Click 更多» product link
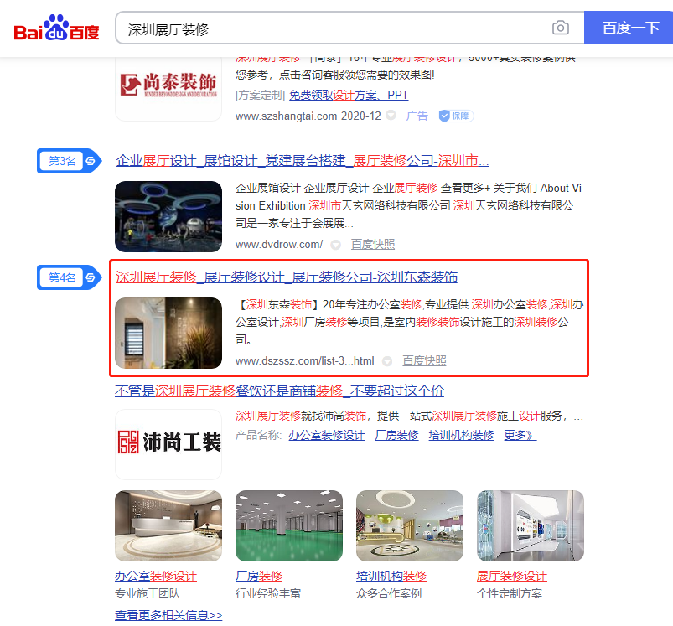 pyautogui.click(x=520, y=435)
